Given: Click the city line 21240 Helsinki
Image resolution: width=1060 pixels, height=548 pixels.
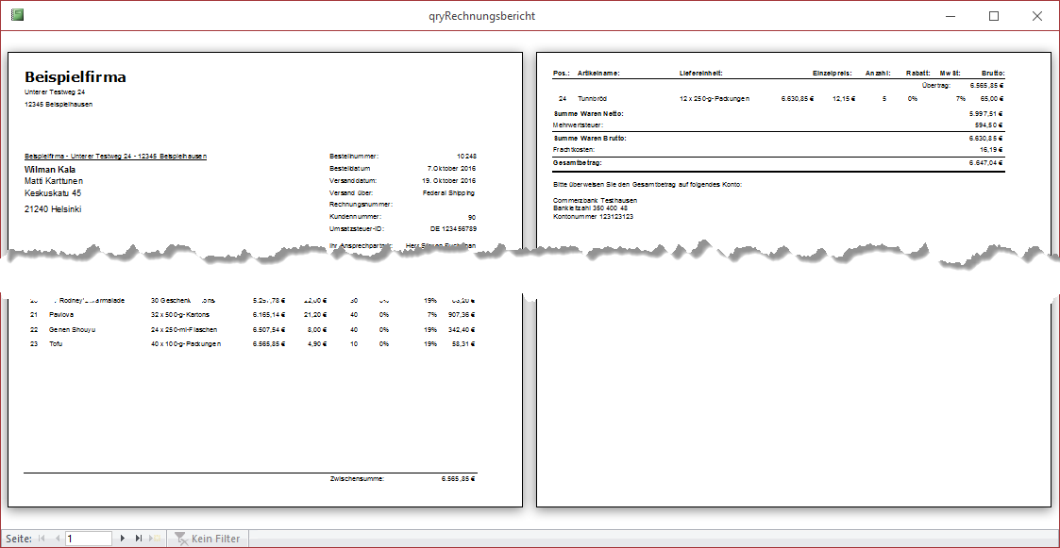Looking at the screenshot, I should (53, 209).
